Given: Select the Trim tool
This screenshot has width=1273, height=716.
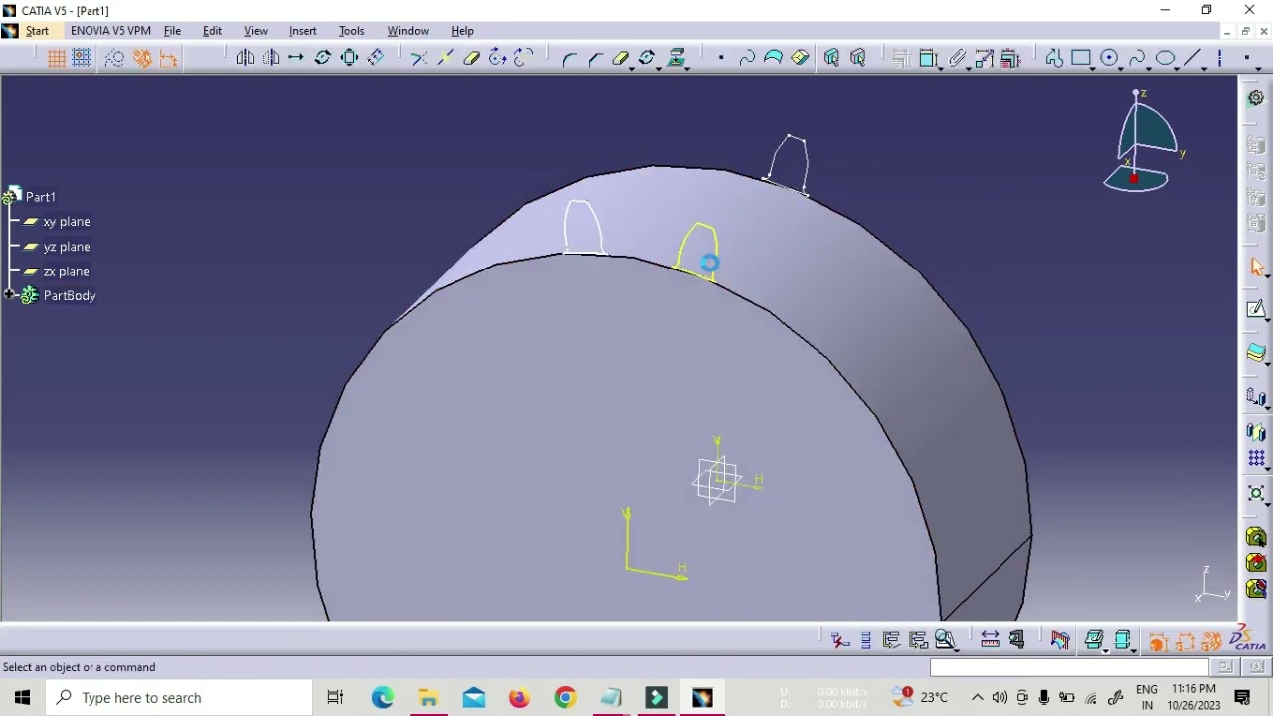Looking at the screenshot, I should tap(419, 58).
